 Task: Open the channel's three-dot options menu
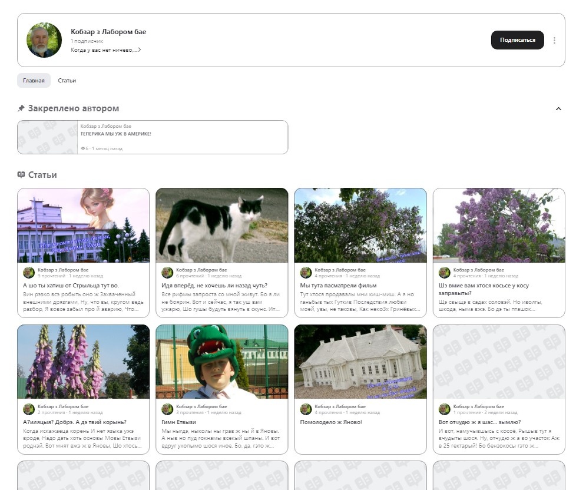pyautogui.click(x=554, y=40)
